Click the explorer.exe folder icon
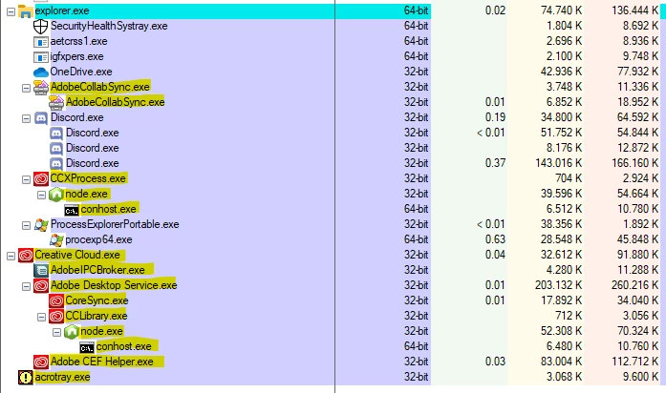The width and height of the screenshot is (666, 393). coord(26,11)
